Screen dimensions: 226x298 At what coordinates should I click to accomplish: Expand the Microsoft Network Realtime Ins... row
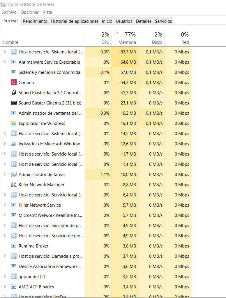pyautogui.click(x=5, y=215)
